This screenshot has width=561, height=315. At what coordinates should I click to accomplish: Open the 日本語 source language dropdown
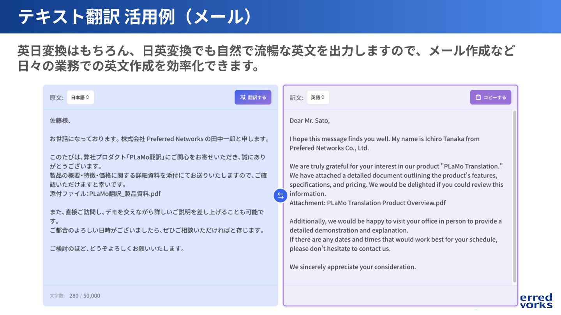pos(80,97)
